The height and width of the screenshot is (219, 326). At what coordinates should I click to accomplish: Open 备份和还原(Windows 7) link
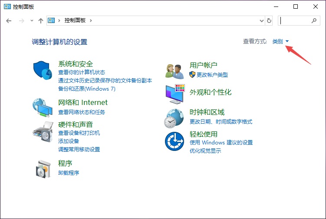point(87,89)
